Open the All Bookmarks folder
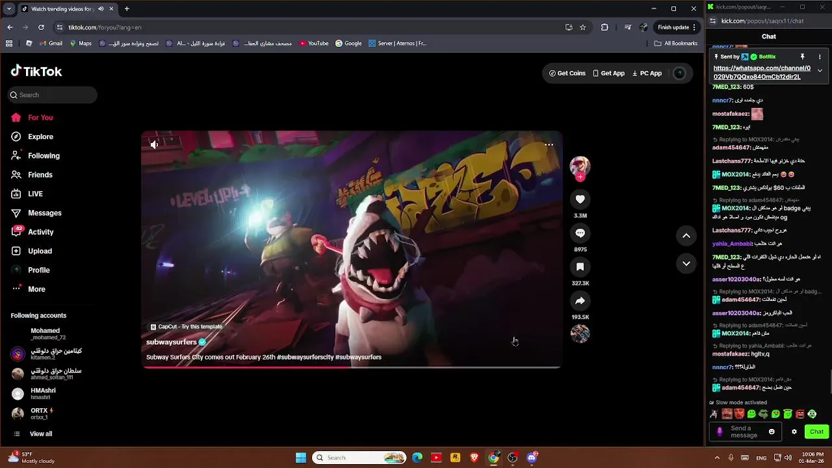The image size is (832, 468). [x=676, y=44]
